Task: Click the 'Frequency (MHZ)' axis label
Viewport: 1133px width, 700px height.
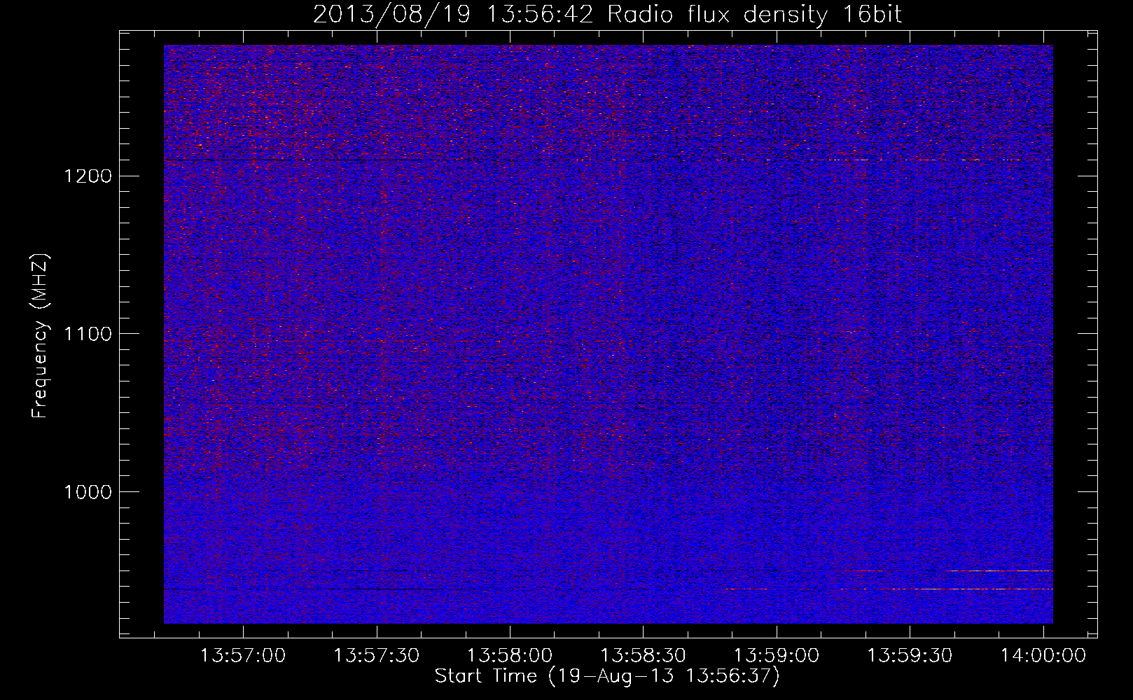Action: point(39,335)
